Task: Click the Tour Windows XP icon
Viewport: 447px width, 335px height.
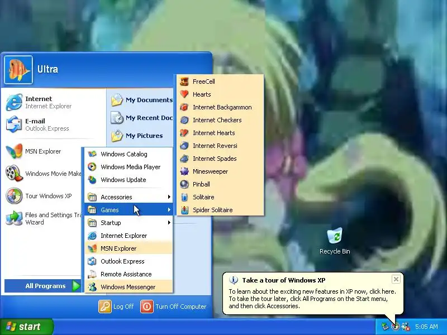Action: 14,196
